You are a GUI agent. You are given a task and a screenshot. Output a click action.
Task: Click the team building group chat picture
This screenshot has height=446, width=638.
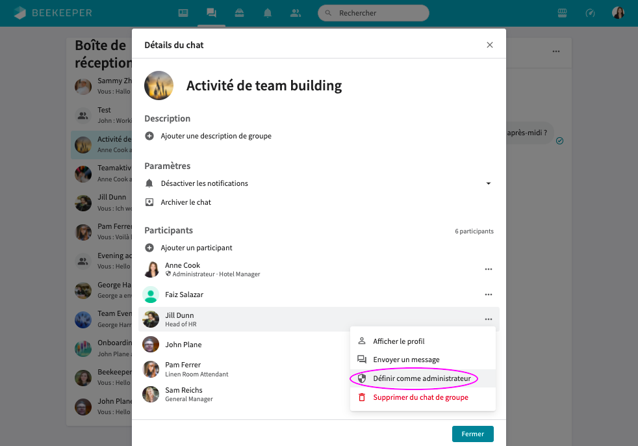pos(159,86)
